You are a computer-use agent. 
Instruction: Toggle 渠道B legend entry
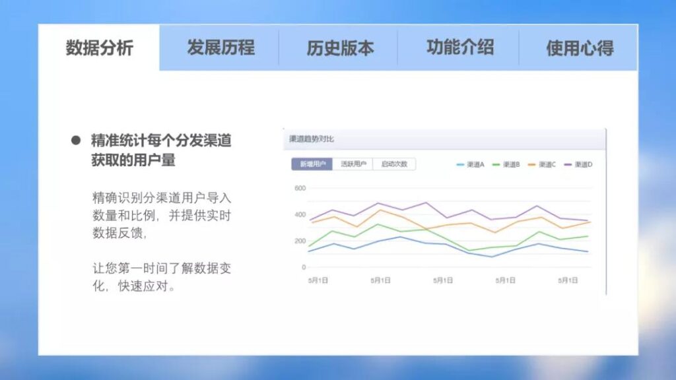506,164
